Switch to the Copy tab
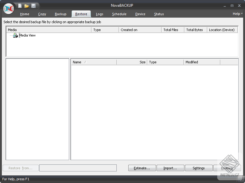Viewport: 245px width, 183px height. coord(42,14)
